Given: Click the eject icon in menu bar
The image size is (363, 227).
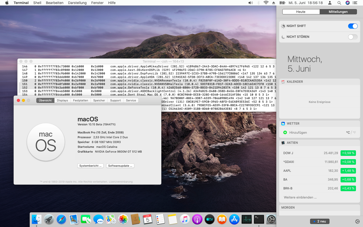Looking at the screenshot, I should [x=274, y=3].
